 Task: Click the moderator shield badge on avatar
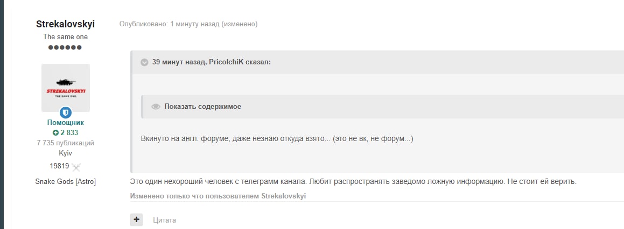(x=66, y=113)
